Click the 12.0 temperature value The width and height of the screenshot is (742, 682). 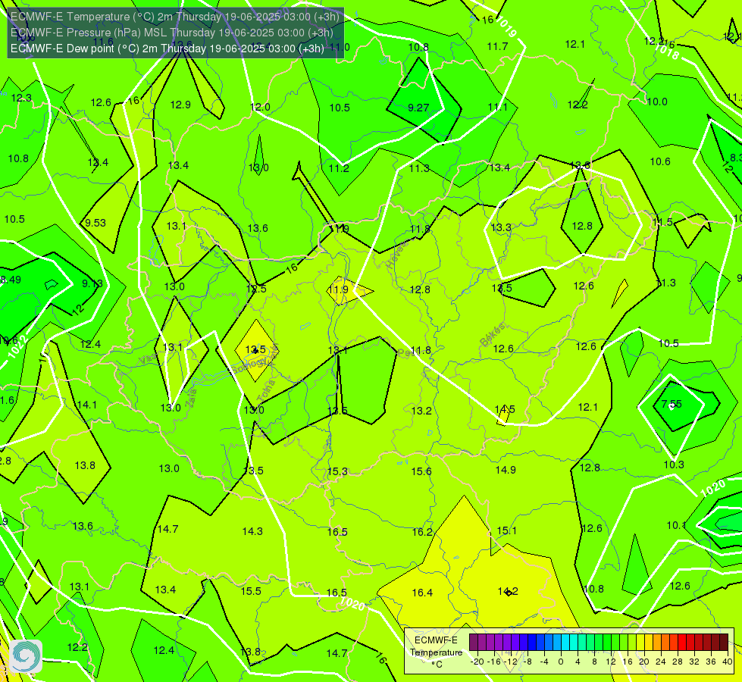(260, 107)
